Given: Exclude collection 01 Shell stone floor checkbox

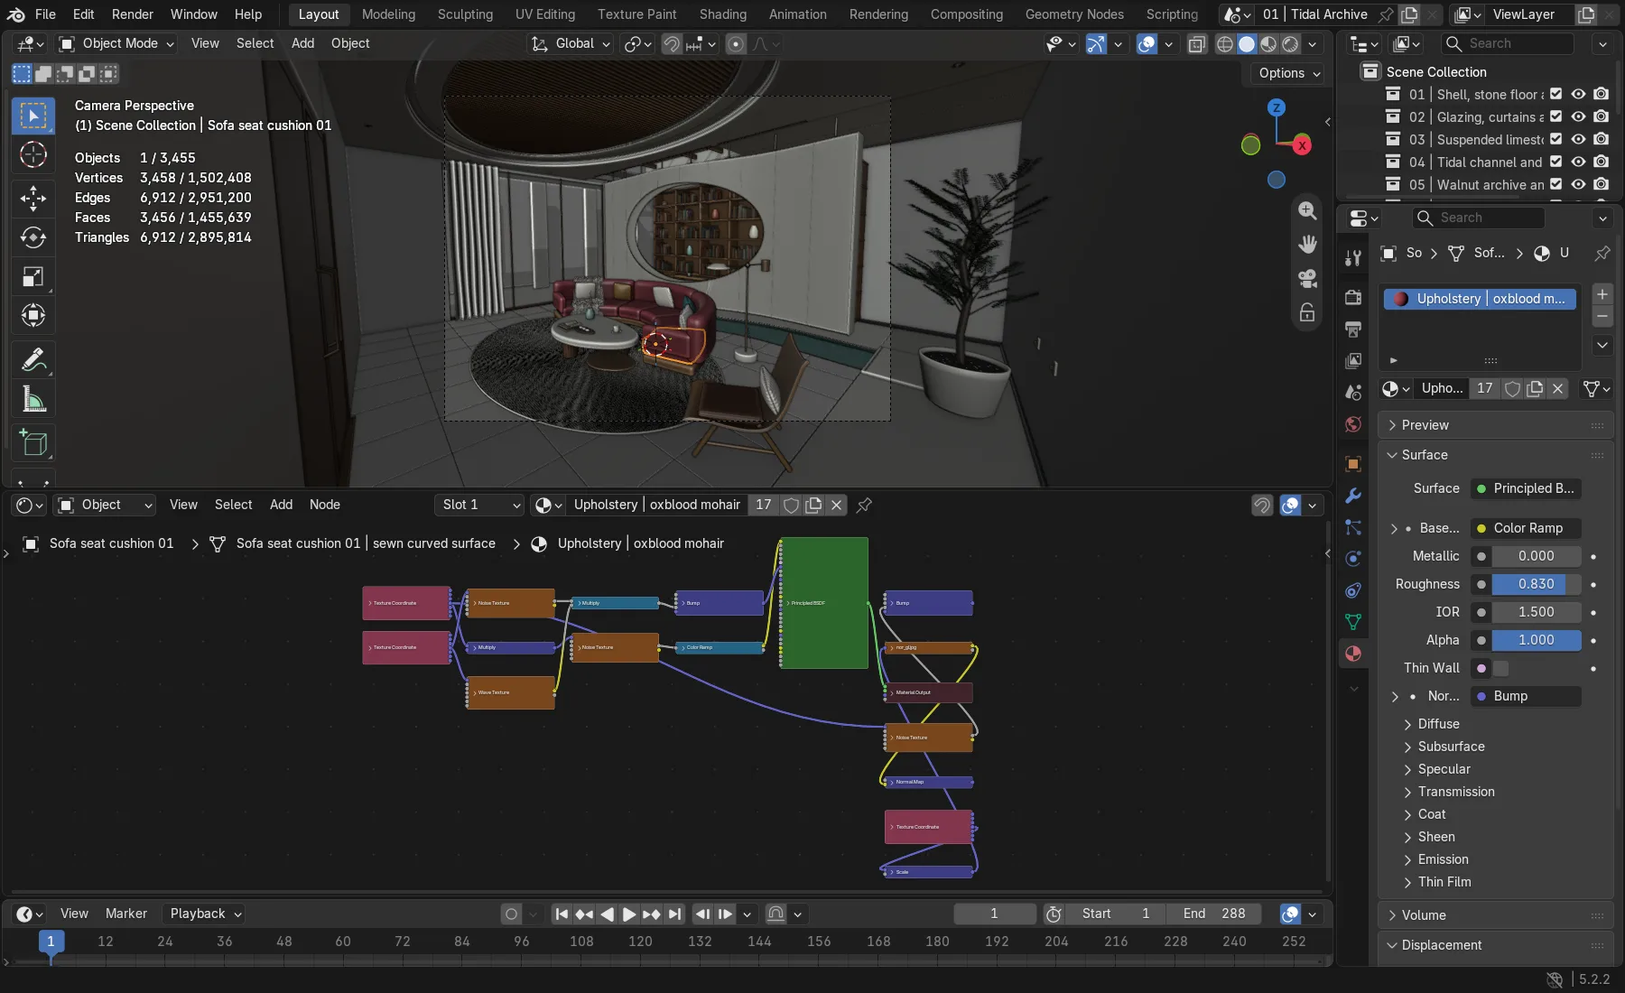Looking at the screenshot, I should pos(1555,94).
